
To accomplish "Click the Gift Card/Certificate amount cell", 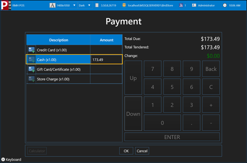I will (106, 69).
